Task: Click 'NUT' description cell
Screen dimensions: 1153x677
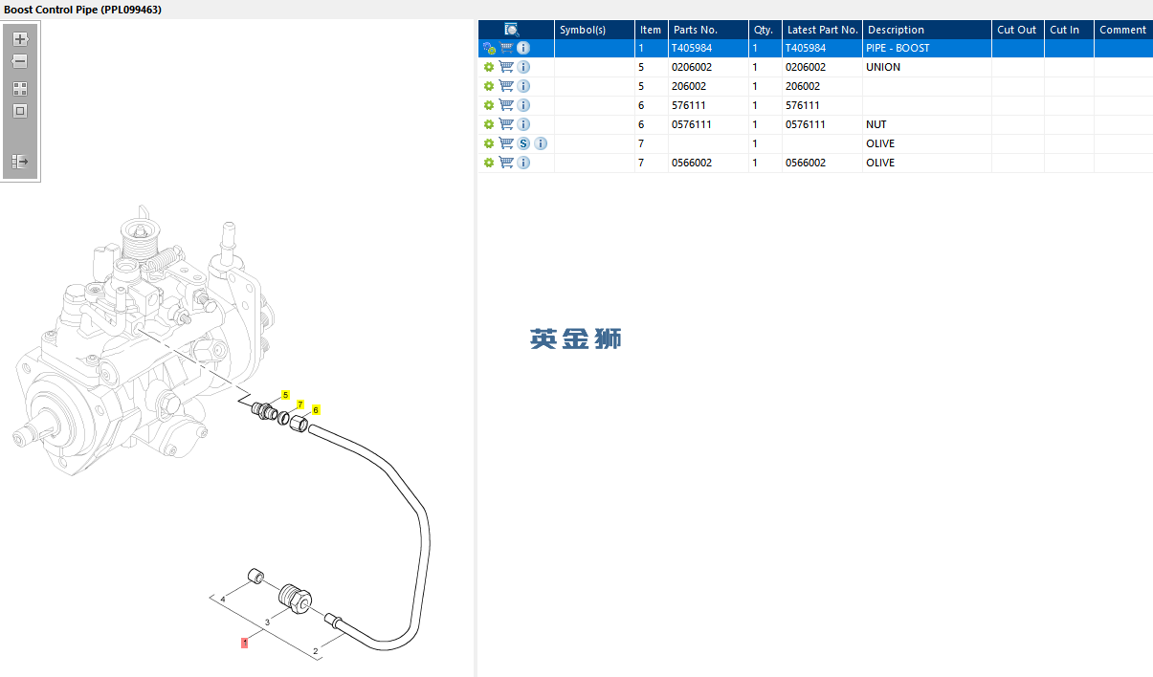Action: point(926,124)
